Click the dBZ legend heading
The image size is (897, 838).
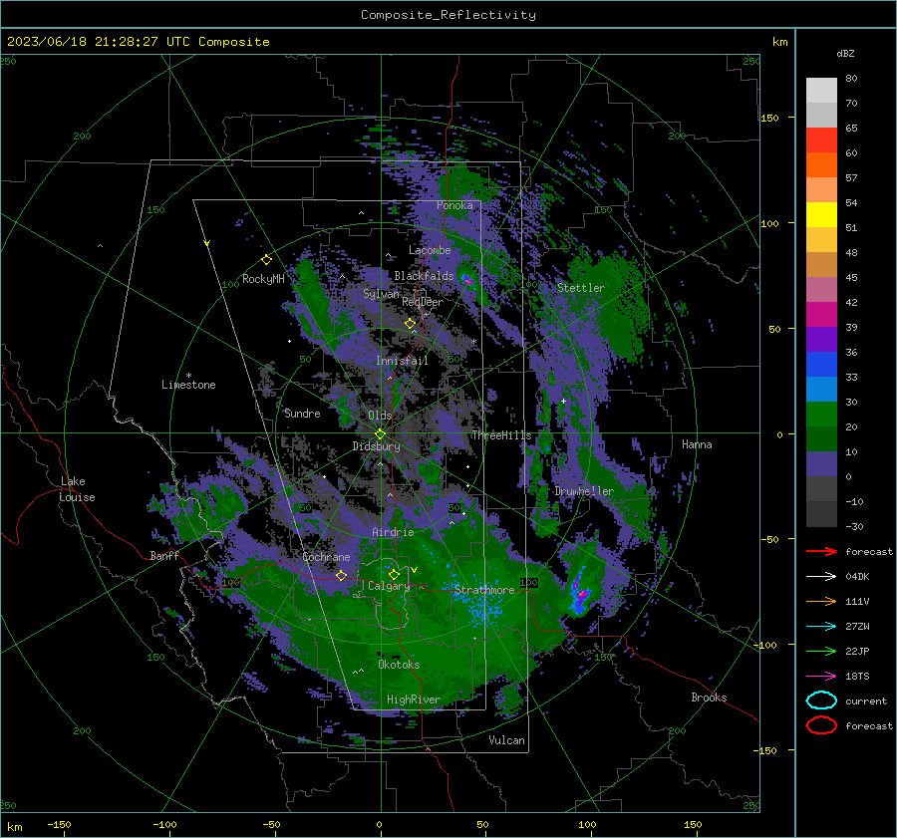845,53
